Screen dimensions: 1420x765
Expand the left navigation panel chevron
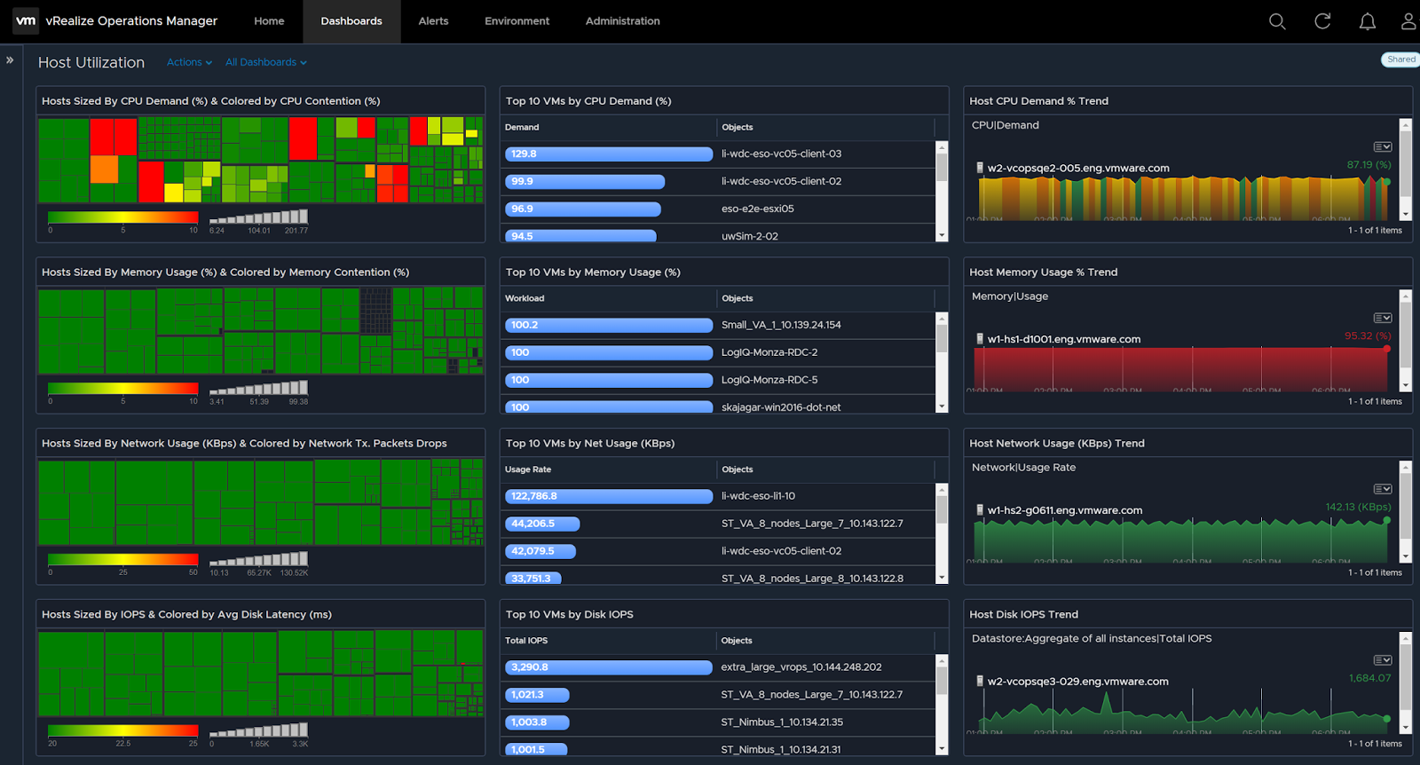(x=10, y=60)
